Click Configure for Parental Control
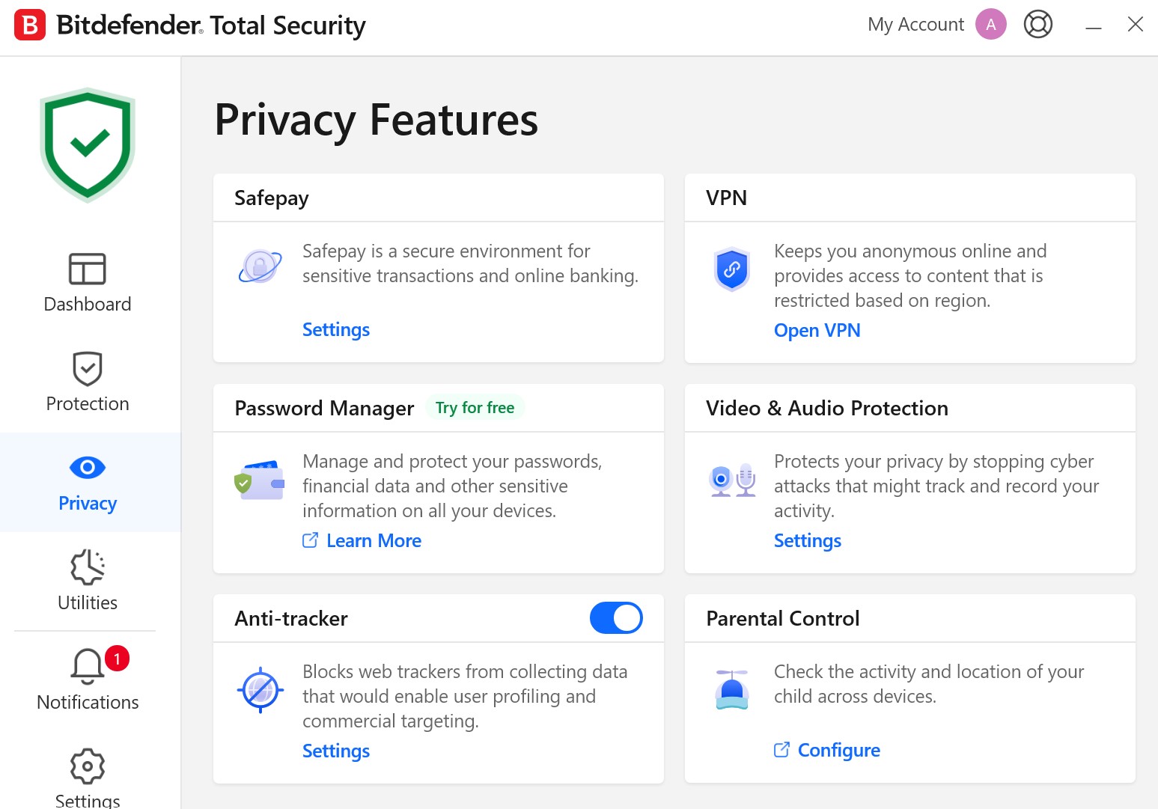This screenshot has width=1158, height=809. [838, 751]
